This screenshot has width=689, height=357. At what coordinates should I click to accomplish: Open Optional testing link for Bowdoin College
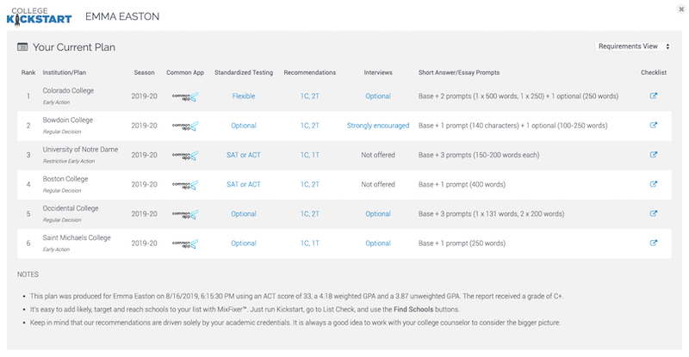pyautogui.click(x=244, y=126)
